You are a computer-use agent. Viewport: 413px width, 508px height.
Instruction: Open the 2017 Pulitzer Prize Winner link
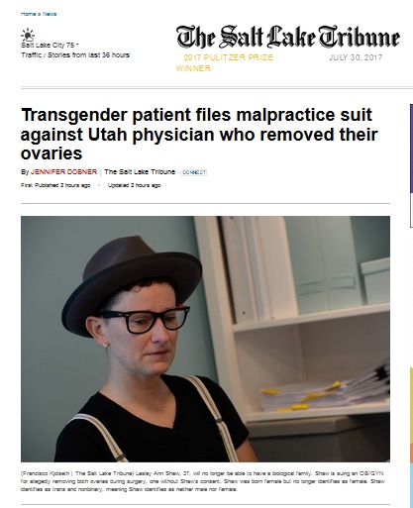[x=225, y=62]
